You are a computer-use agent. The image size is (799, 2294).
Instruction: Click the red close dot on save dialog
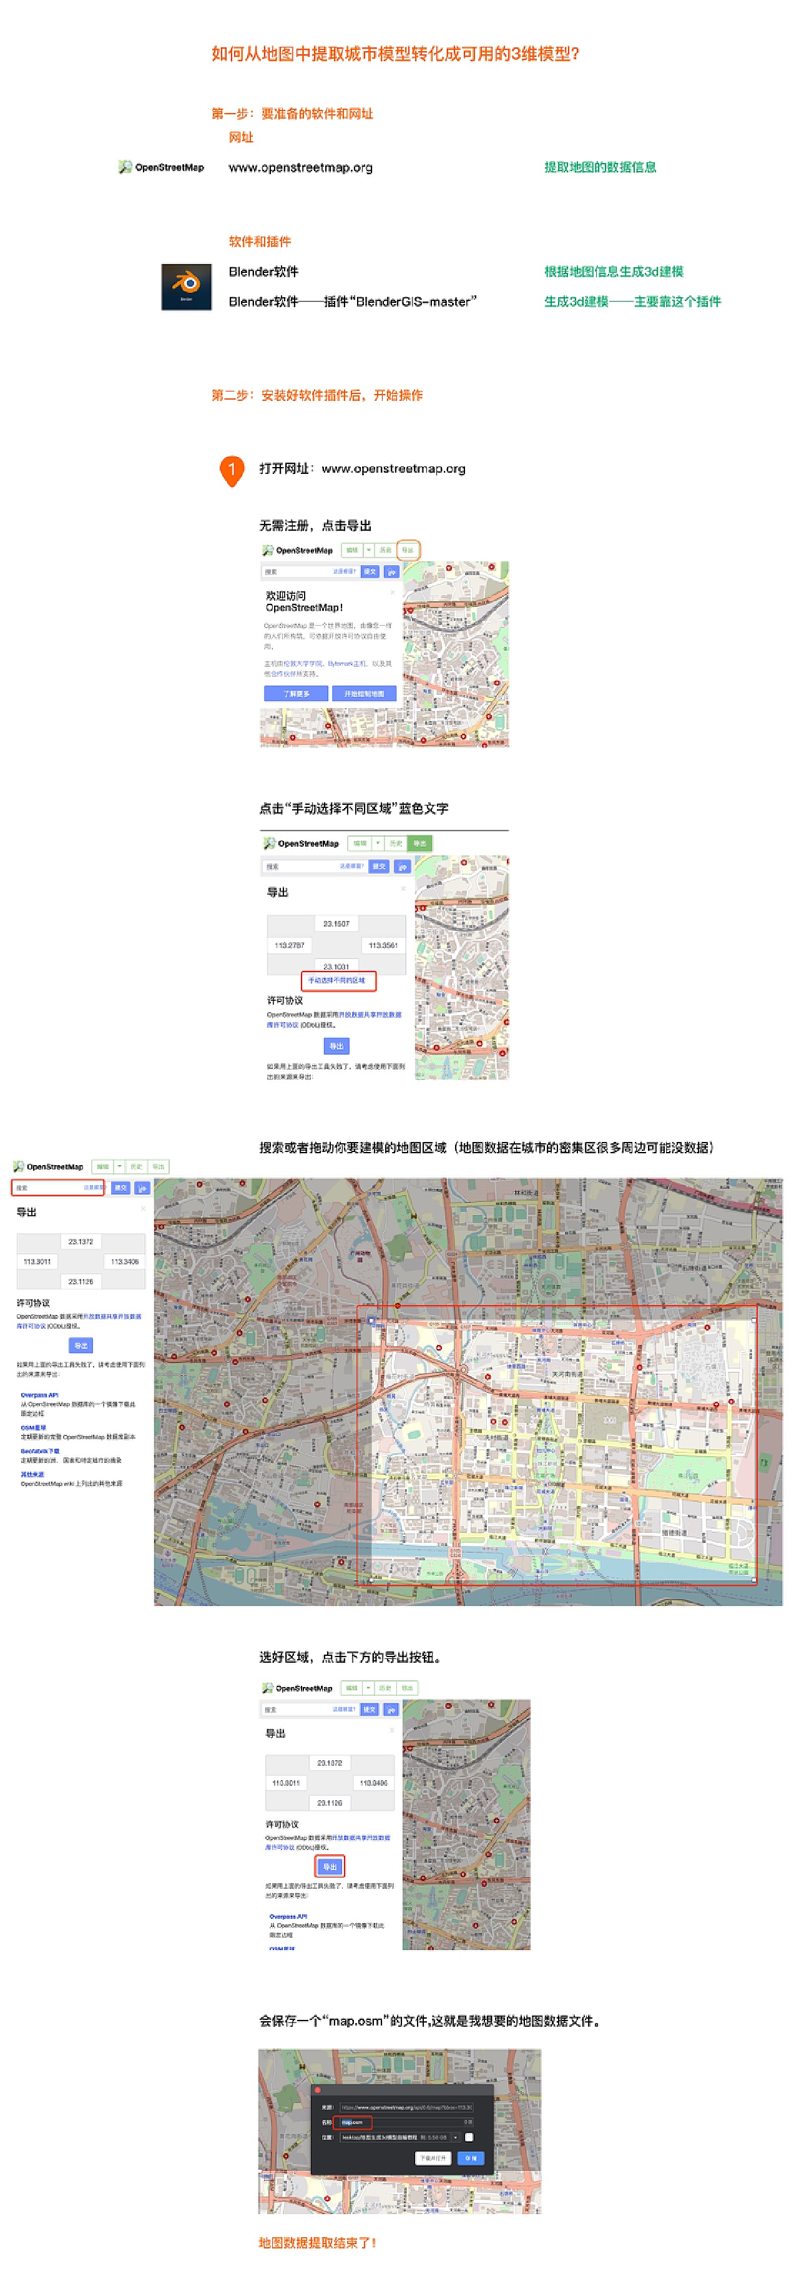coord(317,2090)
